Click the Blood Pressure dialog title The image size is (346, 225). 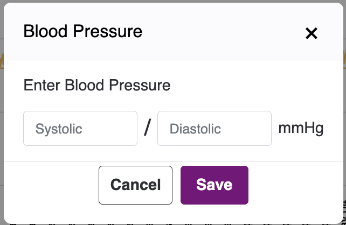tap(82, 31)
